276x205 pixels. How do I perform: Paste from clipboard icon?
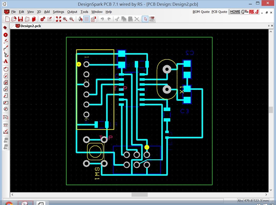pos(130,19)
